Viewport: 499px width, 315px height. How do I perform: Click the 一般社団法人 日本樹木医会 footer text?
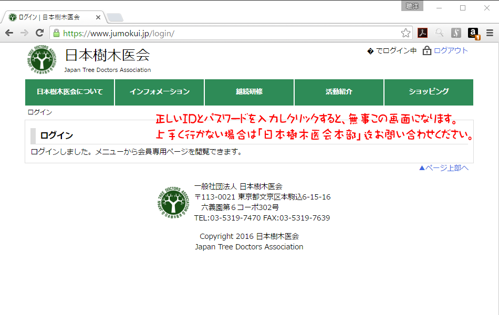(238, 186)
